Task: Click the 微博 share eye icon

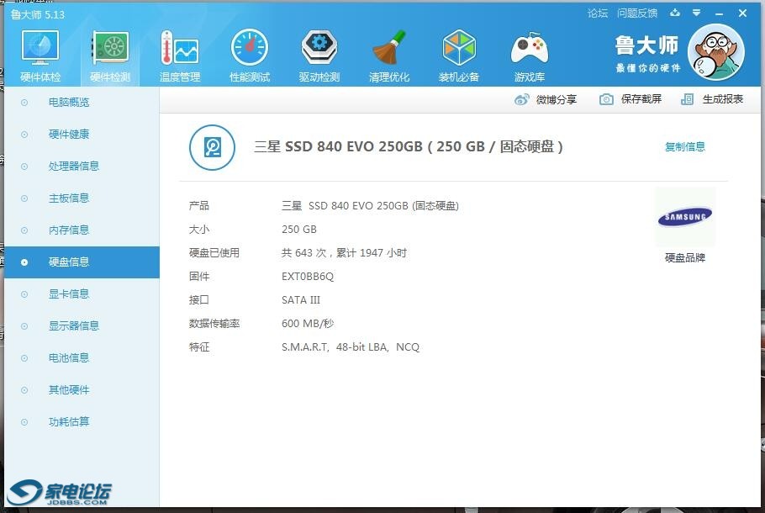Action: pyautogui.click(x=521, y=99)
